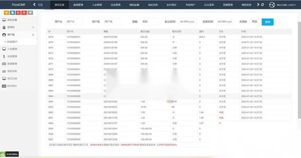This screenshot has height=158, width=301.
Task: Click the refresh icon in top bar
Action: 262,5
